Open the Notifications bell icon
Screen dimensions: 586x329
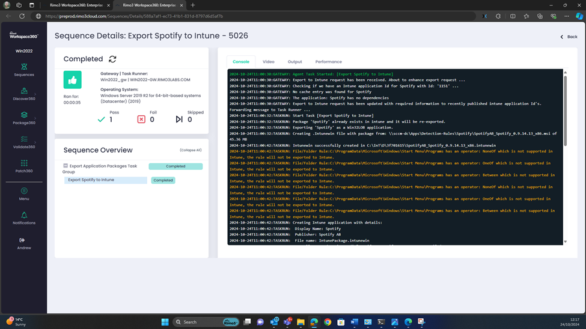(24, 216)
